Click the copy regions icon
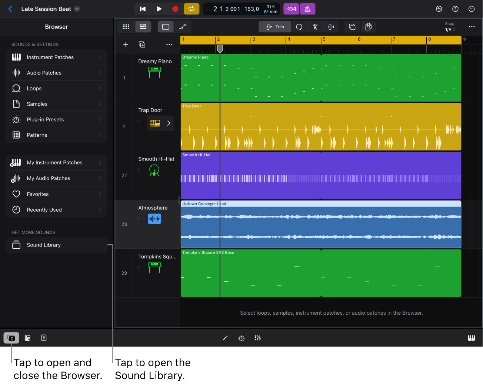483x384 pixels. tap(369, 27)
